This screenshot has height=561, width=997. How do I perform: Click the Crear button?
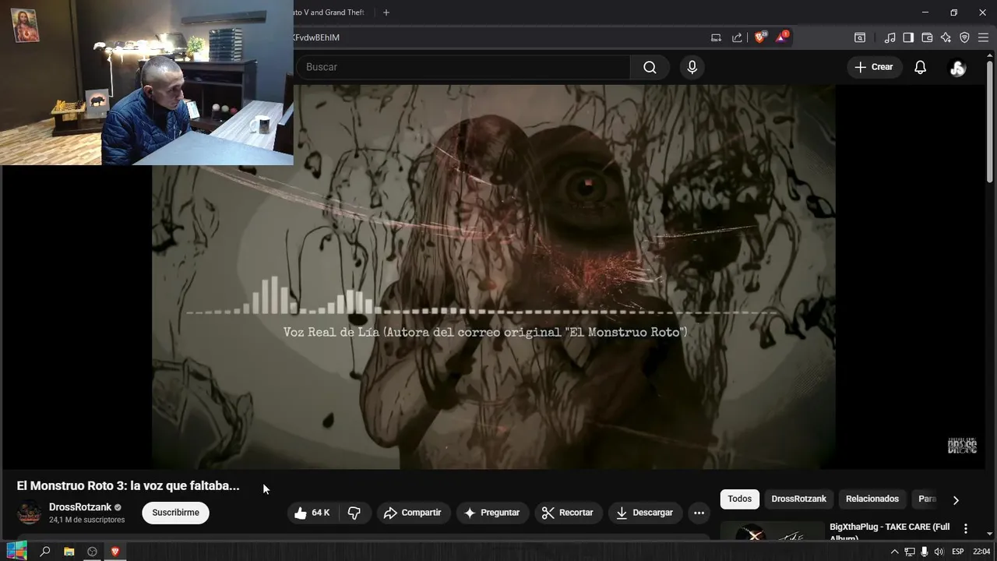[x=873, y=67]
